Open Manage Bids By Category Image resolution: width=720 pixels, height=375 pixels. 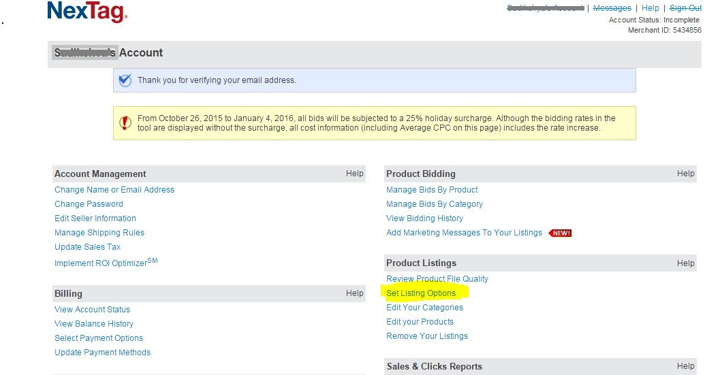click(x=435, y=203)
